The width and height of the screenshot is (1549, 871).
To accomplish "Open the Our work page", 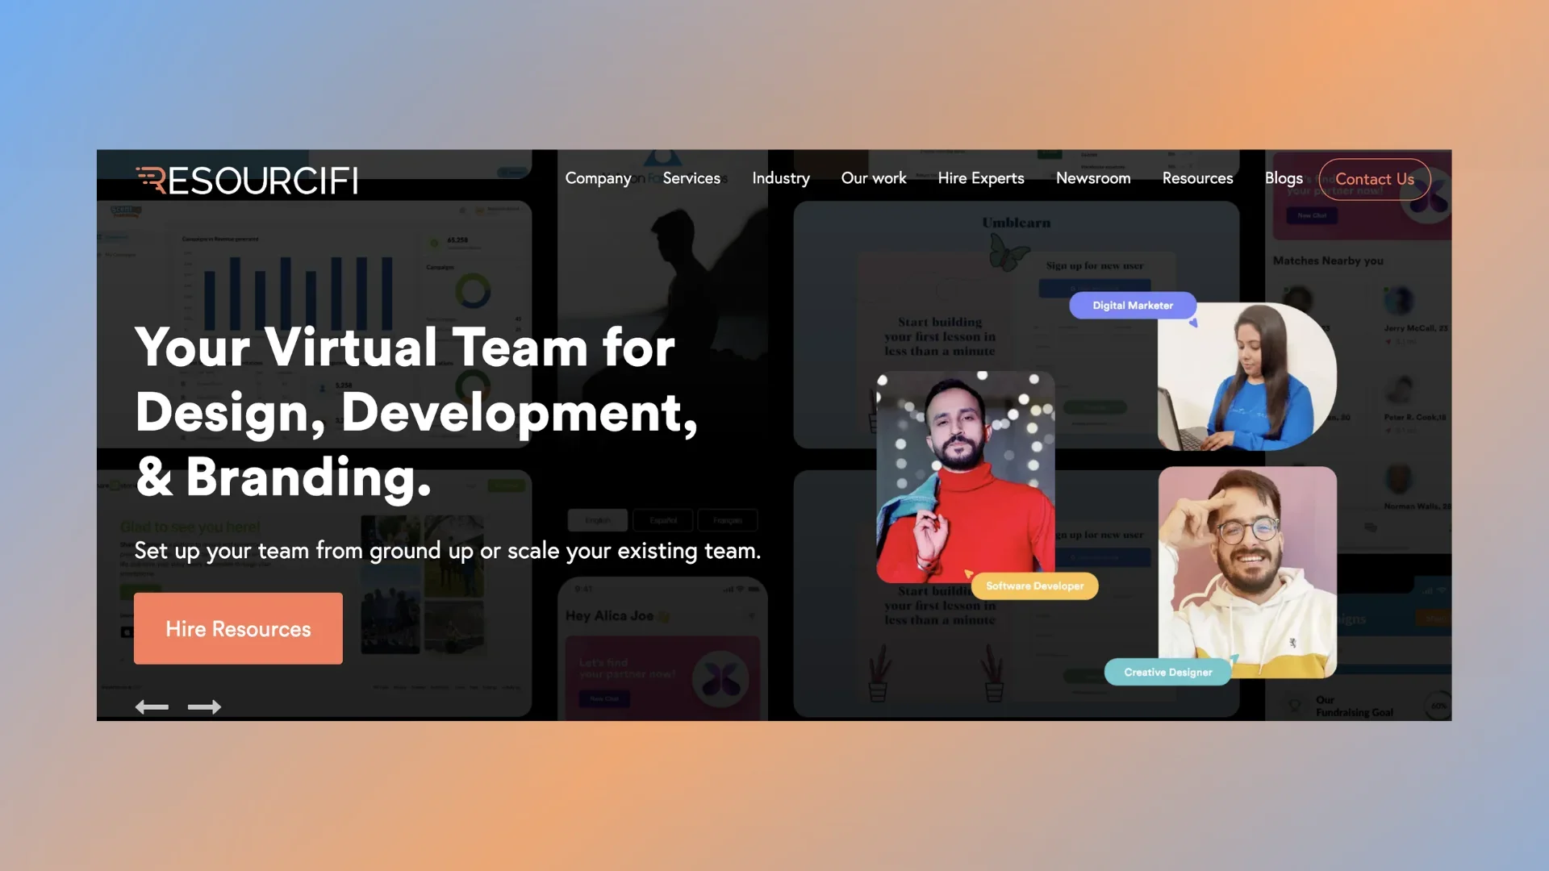I will point(873,178).
